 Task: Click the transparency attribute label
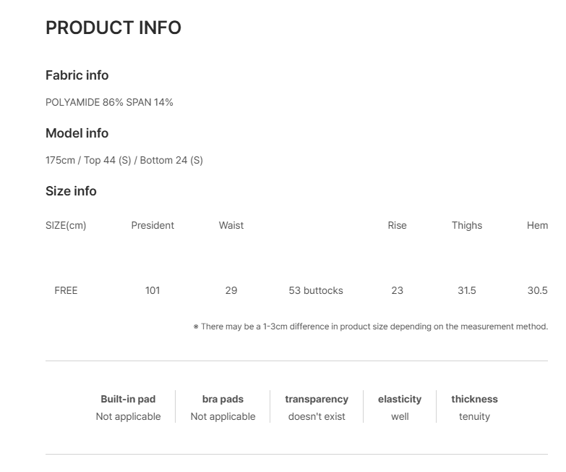pos(317,399)
